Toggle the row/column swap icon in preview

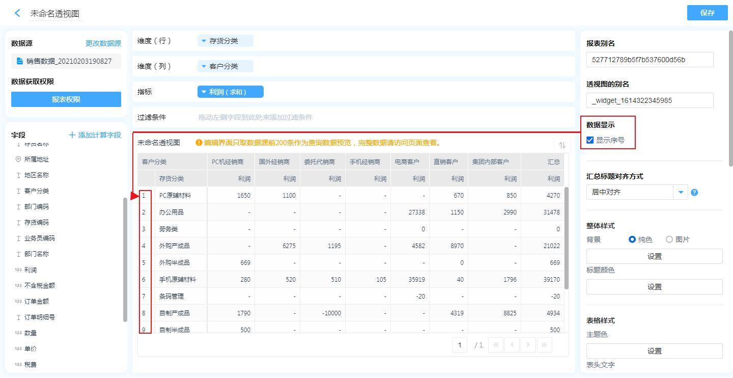562,145
